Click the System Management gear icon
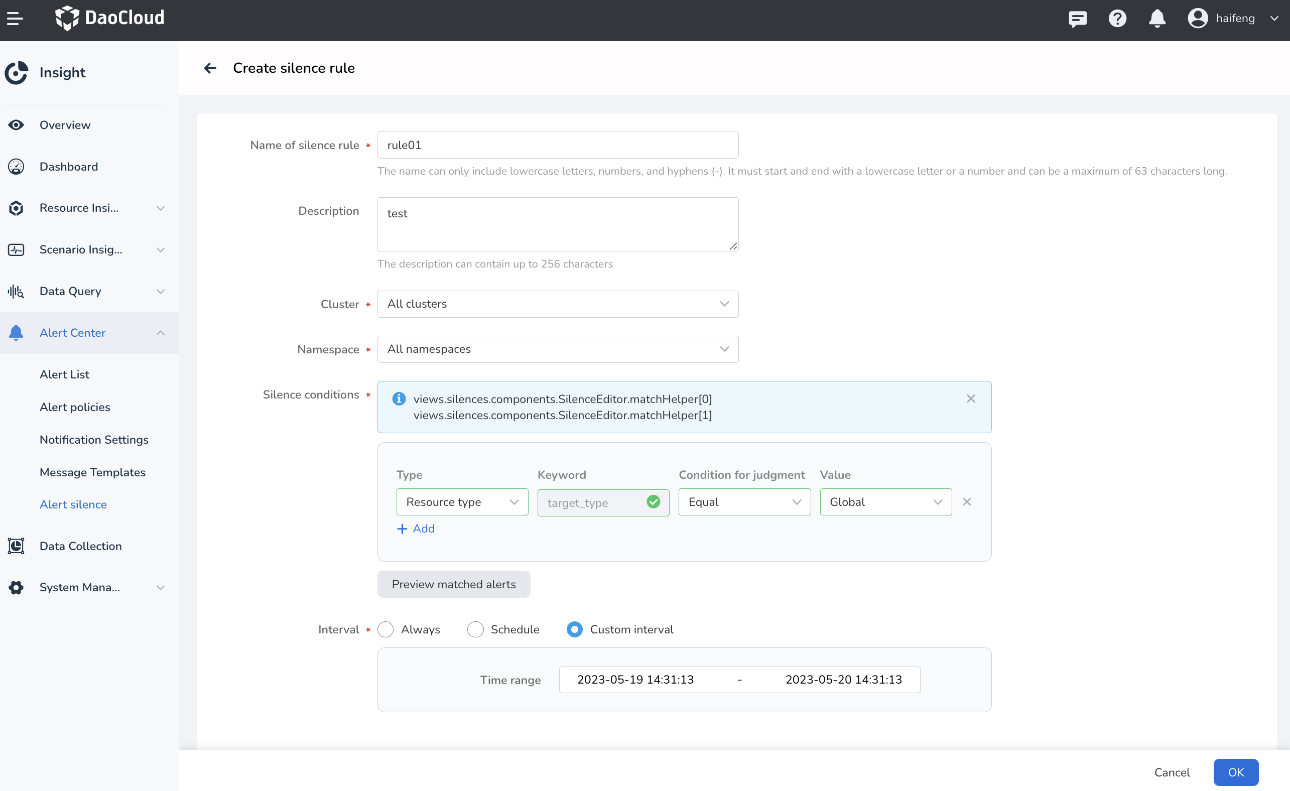The image size is (1290, 791). coord(16,587)
